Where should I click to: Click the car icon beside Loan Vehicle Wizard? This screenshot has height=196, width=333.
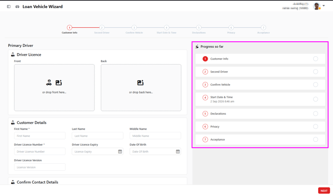pos(17,6)
